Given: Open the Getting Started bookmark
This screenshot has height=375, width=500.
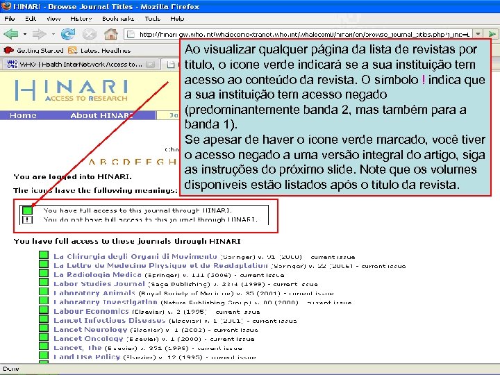Looking at the screenshot, I should click(x=33, y=51).
